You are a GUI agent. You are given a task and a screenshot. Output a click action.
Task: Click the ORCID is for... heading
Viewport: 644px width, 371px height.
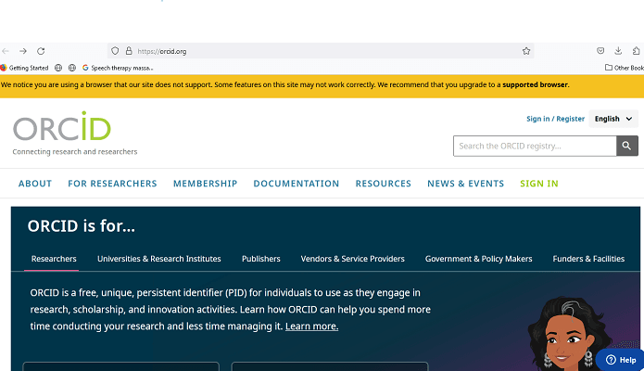click(x=82, y=225)
